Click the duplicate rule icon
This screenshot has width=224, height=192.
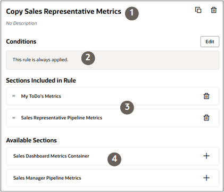198,10
